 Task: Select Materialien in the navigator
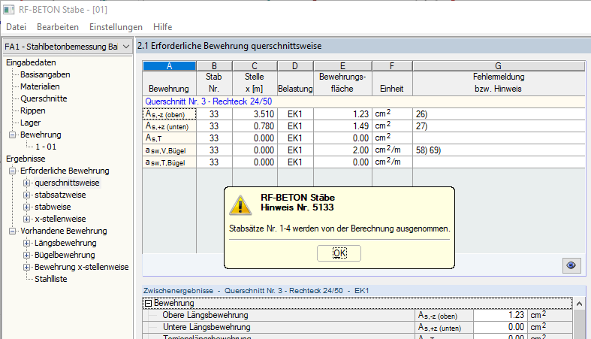coord(40,86)
